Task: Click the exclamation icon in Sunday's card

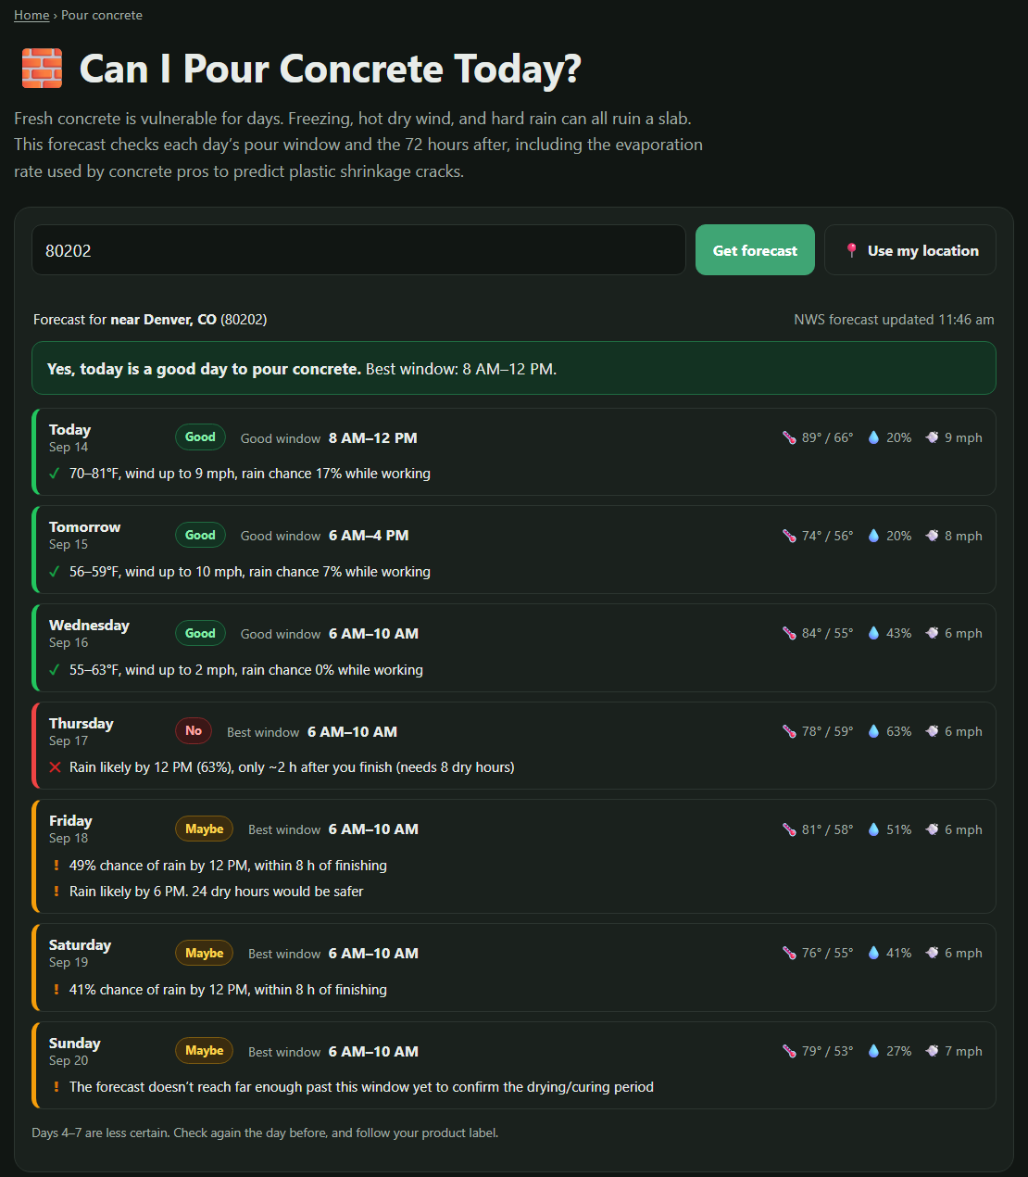Action: click(x=56, y=1087)
